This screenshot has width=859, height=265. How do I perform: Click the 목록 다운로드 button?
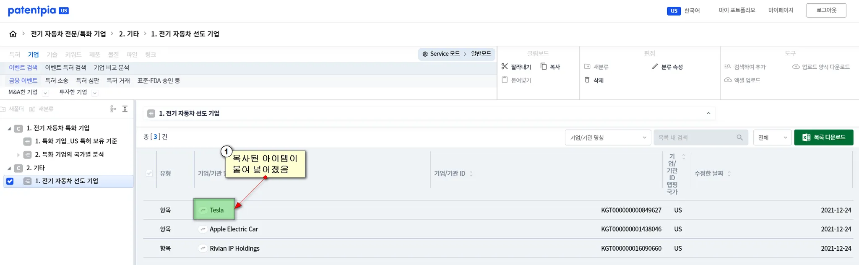point(824,138)
